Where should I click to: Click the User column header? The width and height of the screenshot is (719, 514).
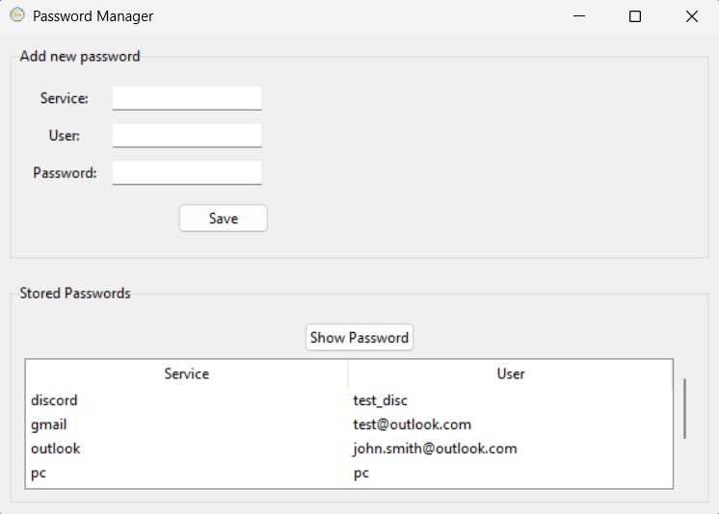click(511, 373)
